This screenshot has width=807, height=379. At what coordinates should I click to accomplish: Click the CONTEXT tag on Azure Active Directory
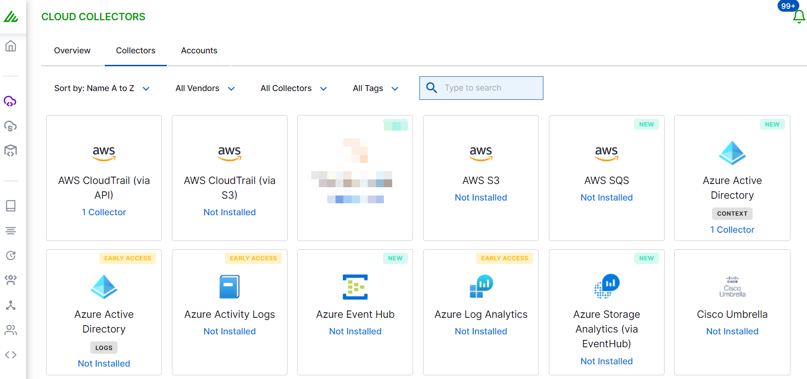point(732,213)
